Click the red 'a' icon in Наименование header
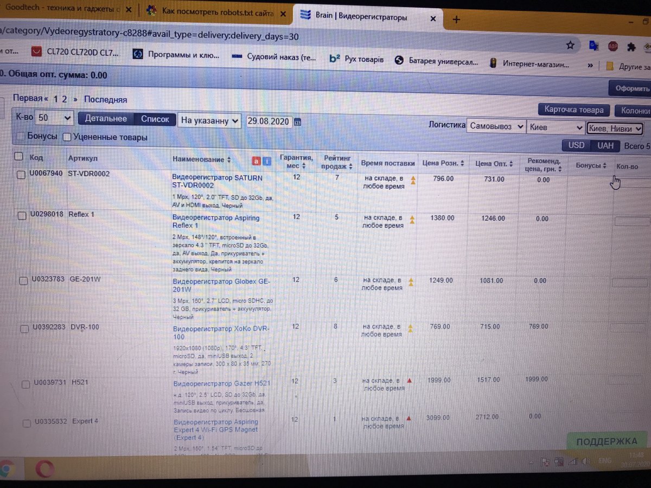The height and width of the screenshot is (488, 651). (257, 161)
